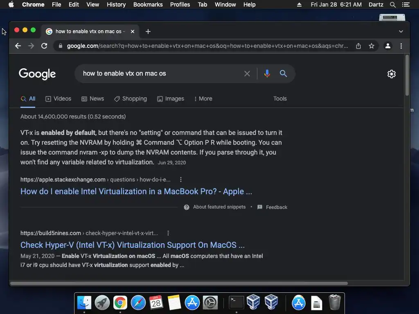419x314 pixels.
Task: Click the apple.stackexchange.com breadcrumb URL
Action: click(95, 180)
